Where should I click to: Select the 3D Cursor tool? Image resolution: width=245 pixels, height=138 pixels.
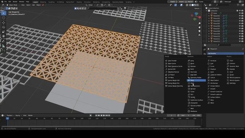coord(3,18)
